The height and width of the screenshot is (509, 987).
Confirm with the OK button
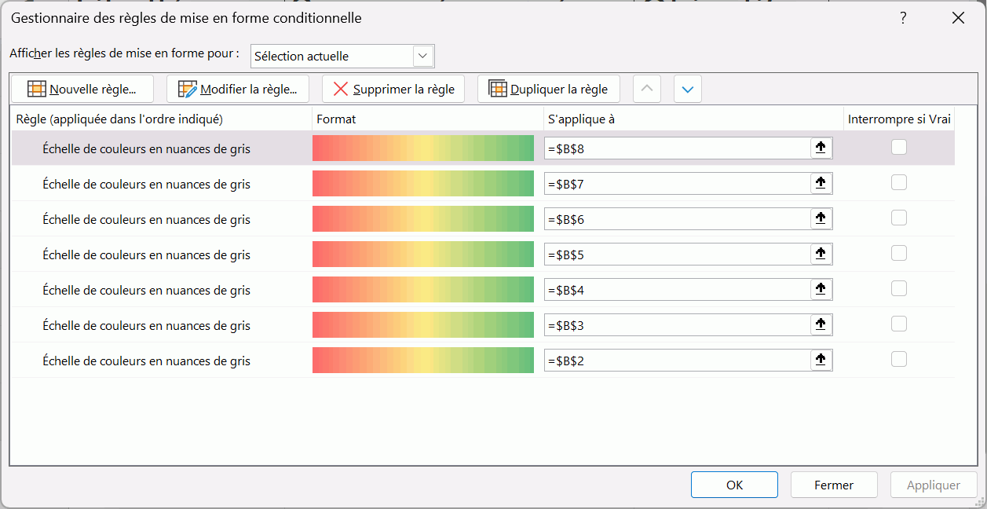(x=734, y=485)
